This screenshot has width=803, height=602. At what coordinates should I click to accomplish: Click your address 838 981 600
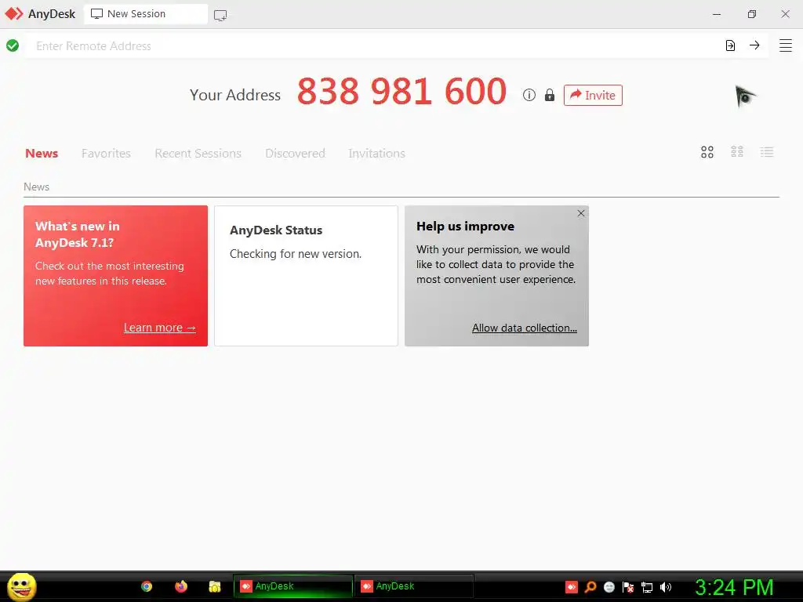[402, 92]
